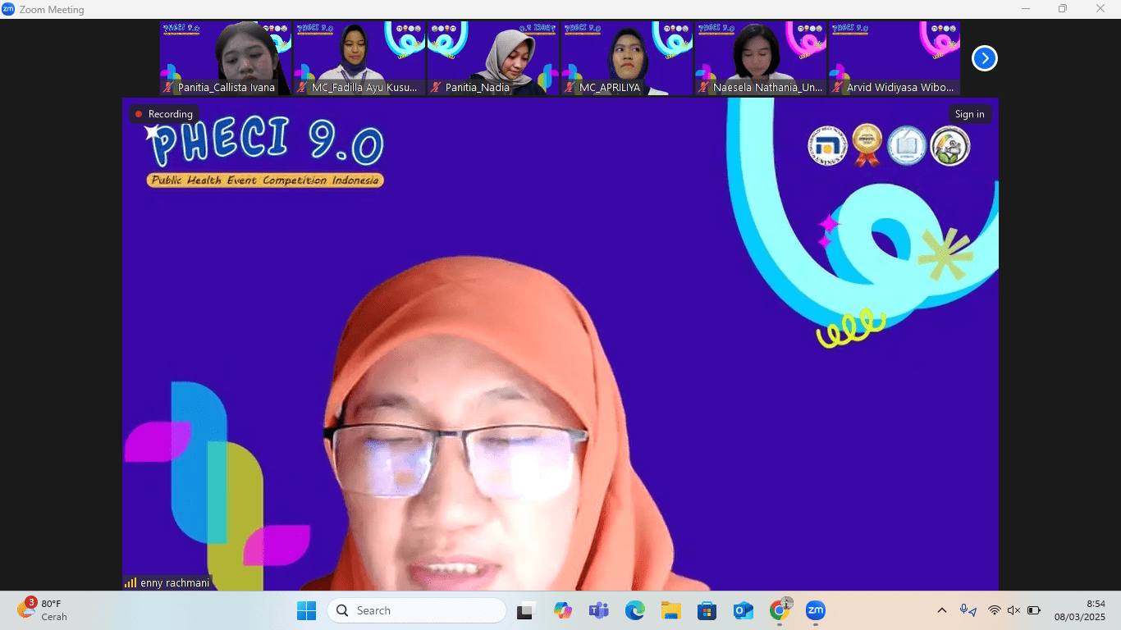Open the weather widget showing 80°F Cerah
This screenshot has width=1121, height=630.
click(43, 610)
